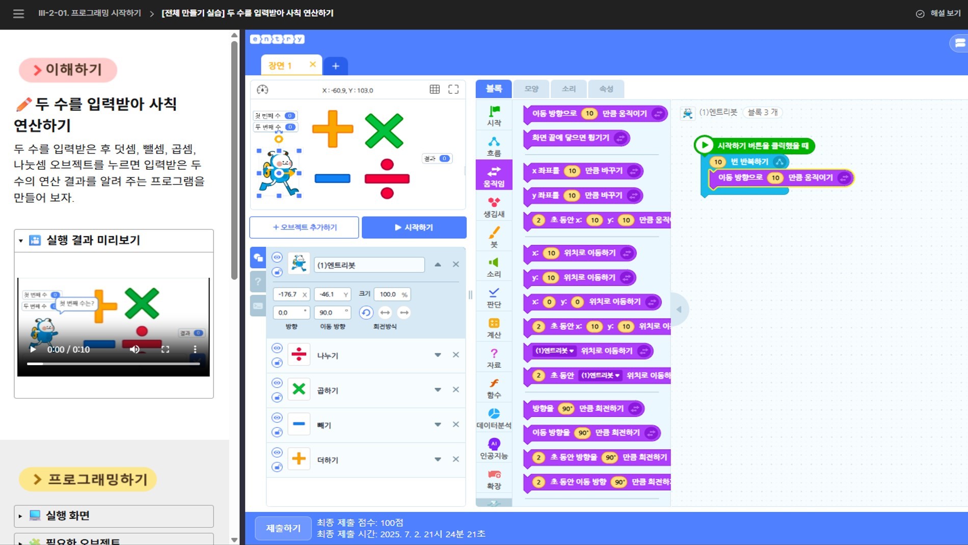Click the size 100.0 input field

[392, 294]
